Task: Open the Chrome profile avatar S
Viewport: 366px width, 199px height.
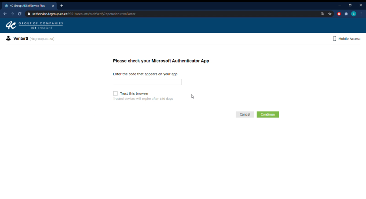Action: [353, 14]
